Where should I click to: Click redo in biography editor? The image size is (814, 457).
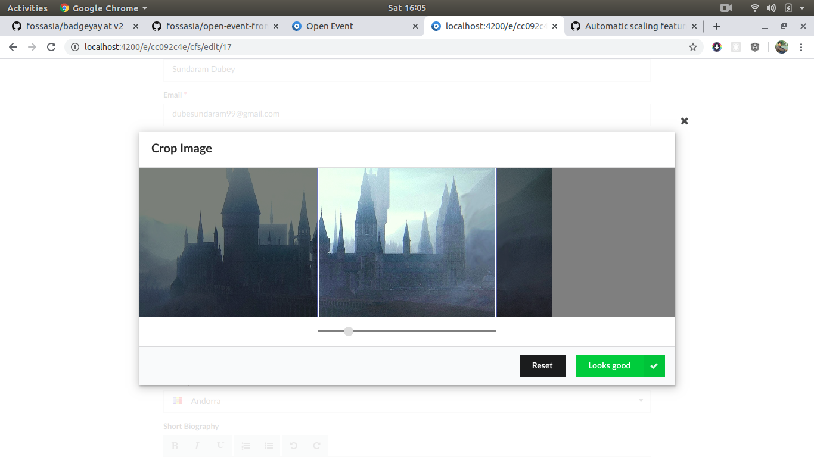(x=316, y=446)
